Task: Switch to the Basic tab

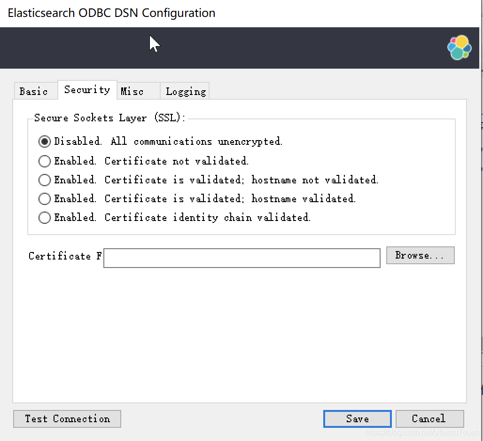Action: 34,91
